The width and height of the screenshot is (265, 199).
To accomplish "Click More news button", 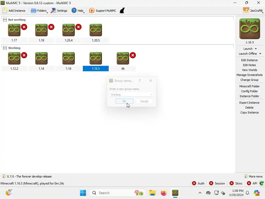I will [254, 176].
